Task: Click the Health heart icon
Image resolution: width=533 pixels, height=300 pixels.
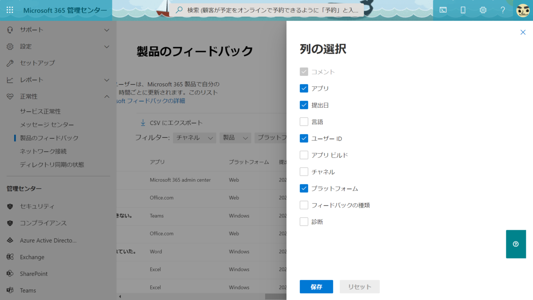Action: [x=10, y=96]
